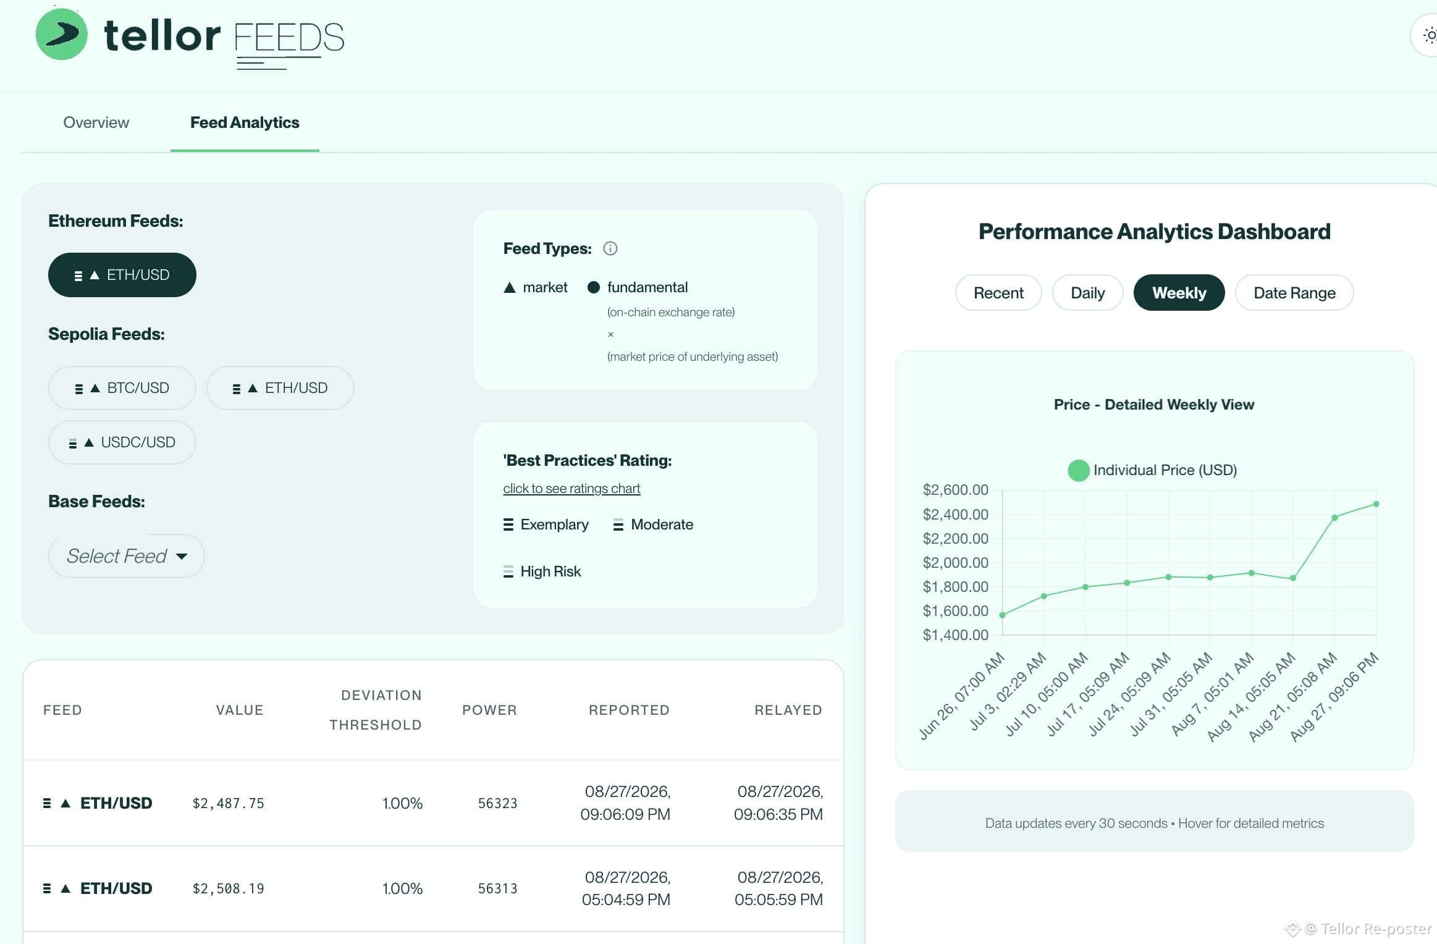Click market triangle icon in the $2,487.75 row
This screenshot has height=944, width=1437.
(x=65, y=803)
